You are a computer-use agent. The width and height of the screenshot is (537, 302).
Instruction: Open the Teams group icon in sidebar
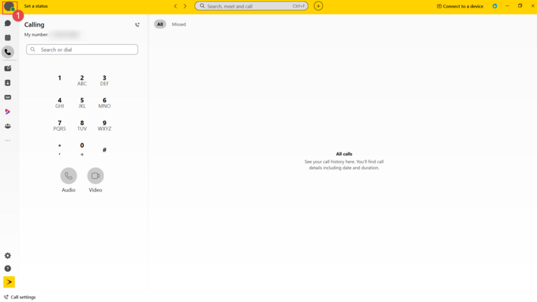point(8,126)
